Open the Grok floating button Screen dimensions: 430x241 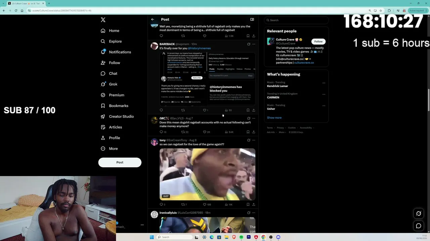point(419,213)
